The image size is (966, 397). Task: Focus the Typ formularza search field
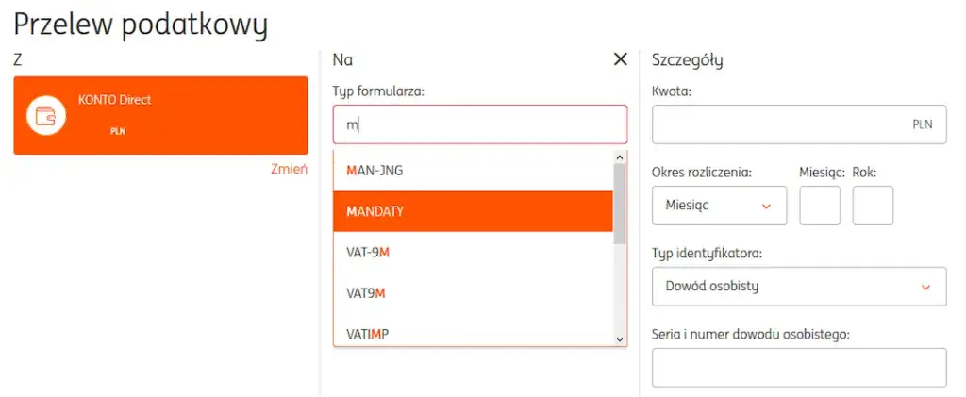pos(479,124)
